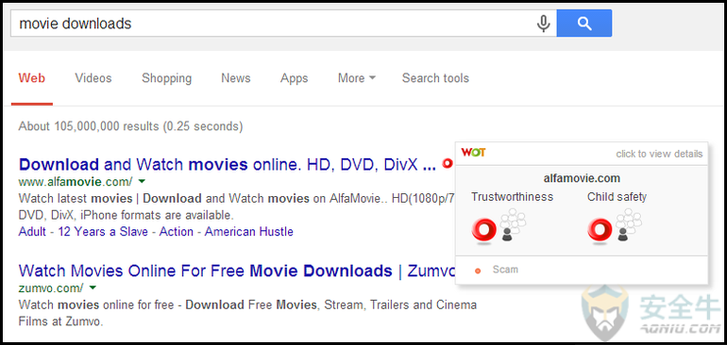Click the Trustworthiness label
The image size is (727, 345).
(x=513, y=197)
